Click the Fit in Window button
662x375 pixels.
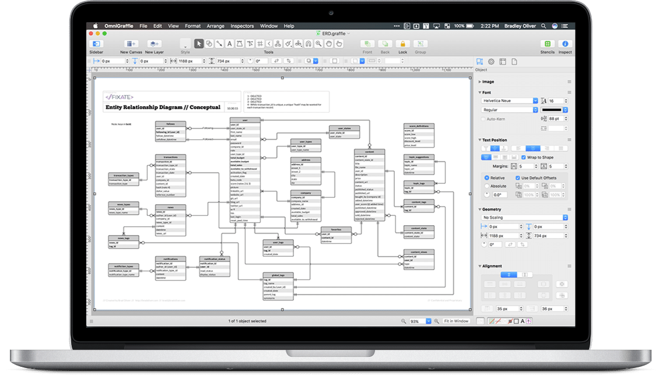[x=456, y=321]
